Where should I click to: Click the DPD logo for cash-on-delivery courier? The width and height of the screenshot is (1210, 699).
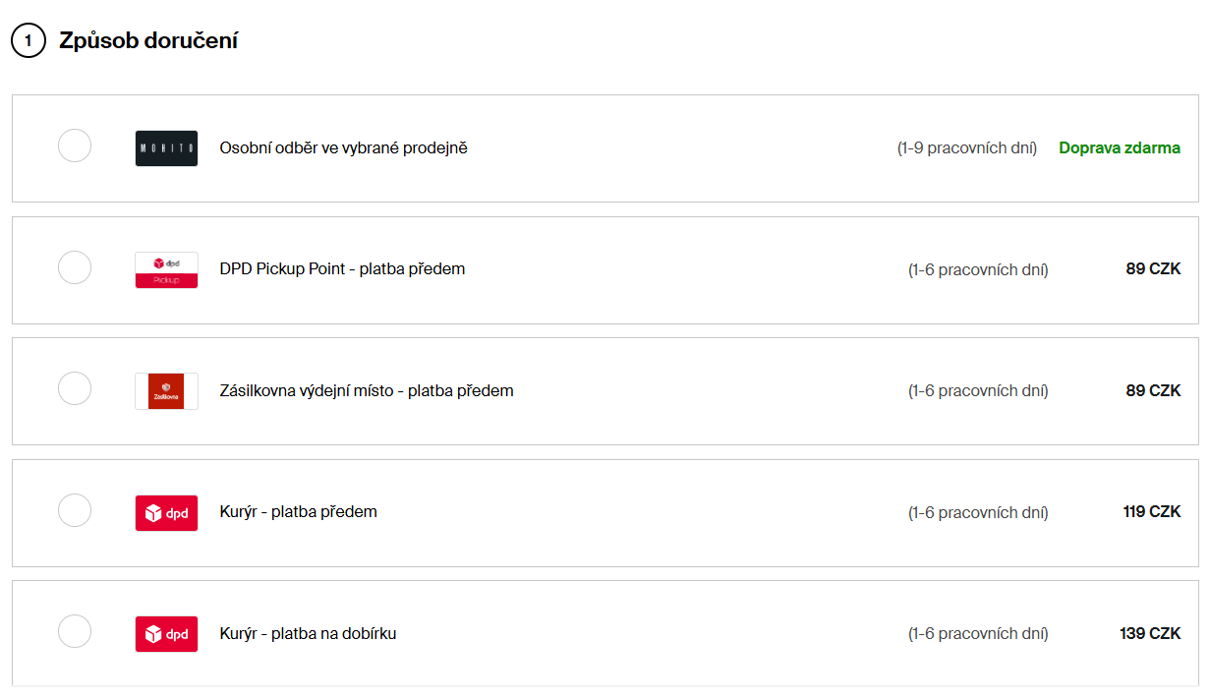[166, 634]
